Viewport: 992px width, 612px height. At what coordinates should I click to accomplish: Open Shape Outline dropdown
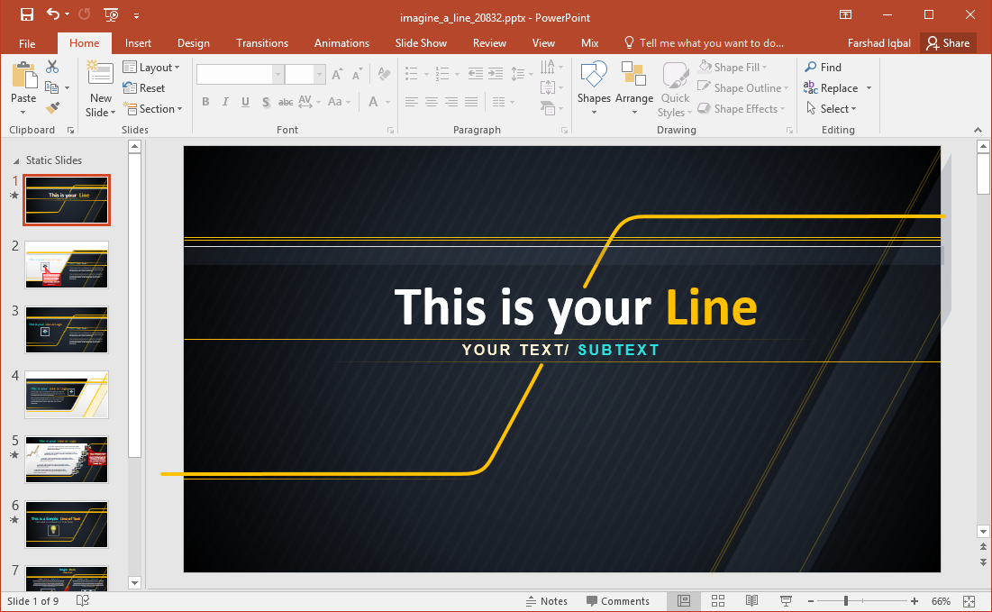[x=742, y=88]
